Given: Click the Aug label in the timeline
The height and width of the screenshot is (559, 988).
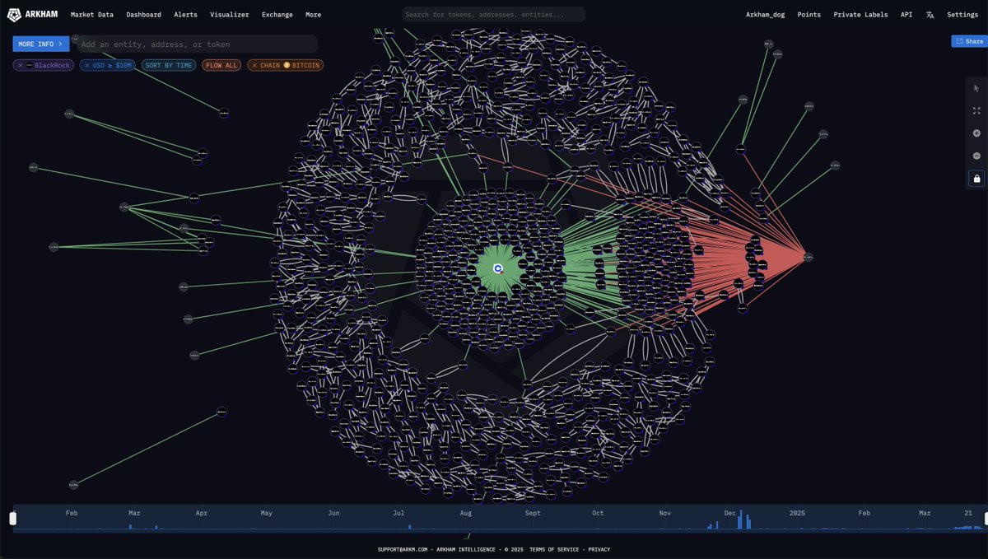Looking at the screenshot, I should pos(465,513).
